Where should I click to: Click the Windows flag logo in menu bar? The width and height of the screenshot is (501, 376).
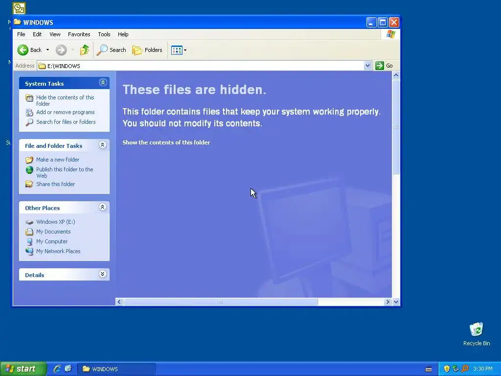390,34
